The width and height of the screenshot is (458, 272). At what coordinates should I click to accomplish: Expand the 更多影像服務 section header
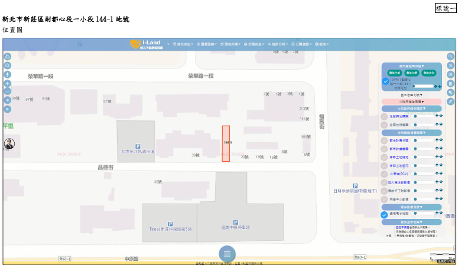[411, 207]
